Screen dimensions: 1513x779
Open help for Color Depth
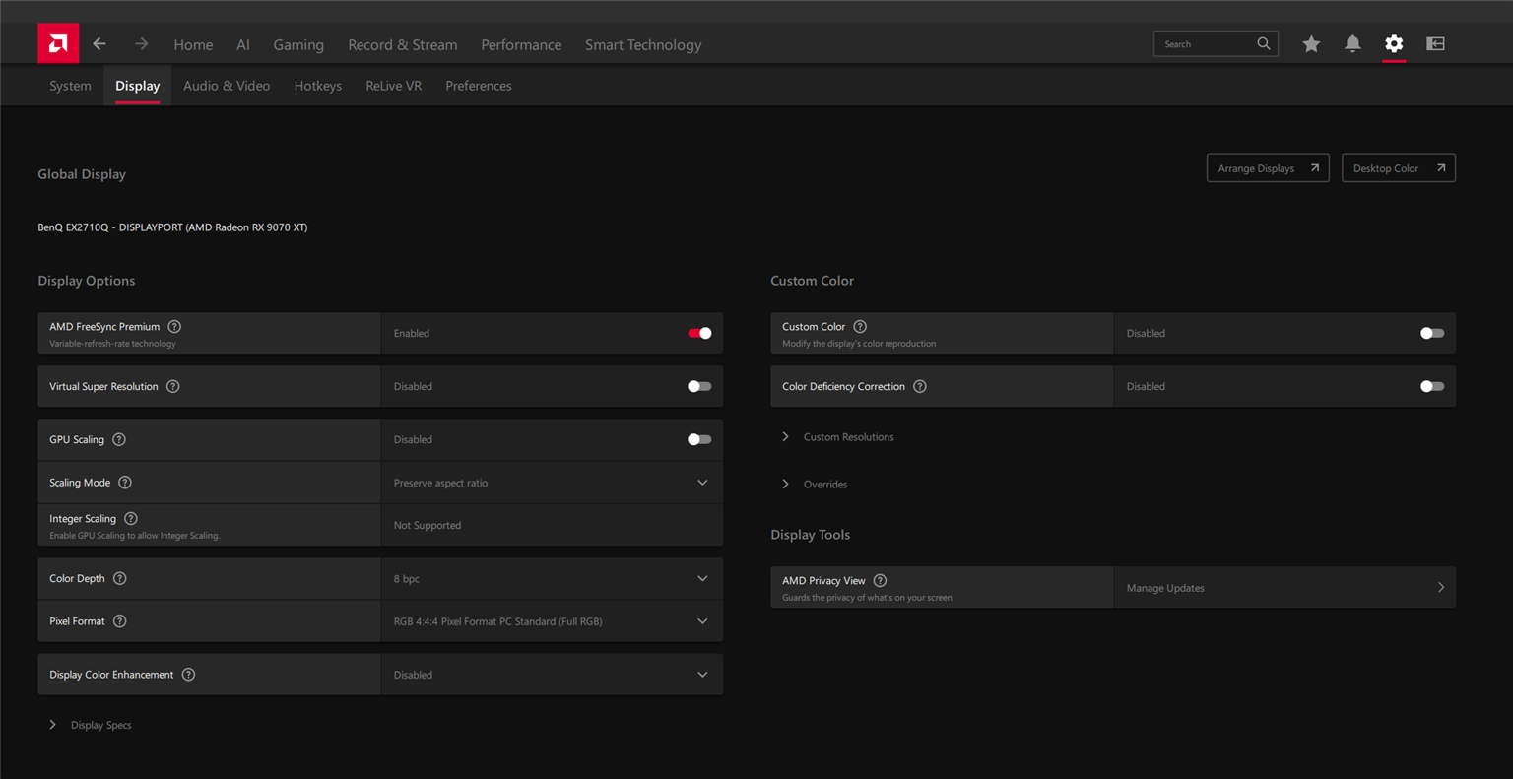click(x=120, y=578)
